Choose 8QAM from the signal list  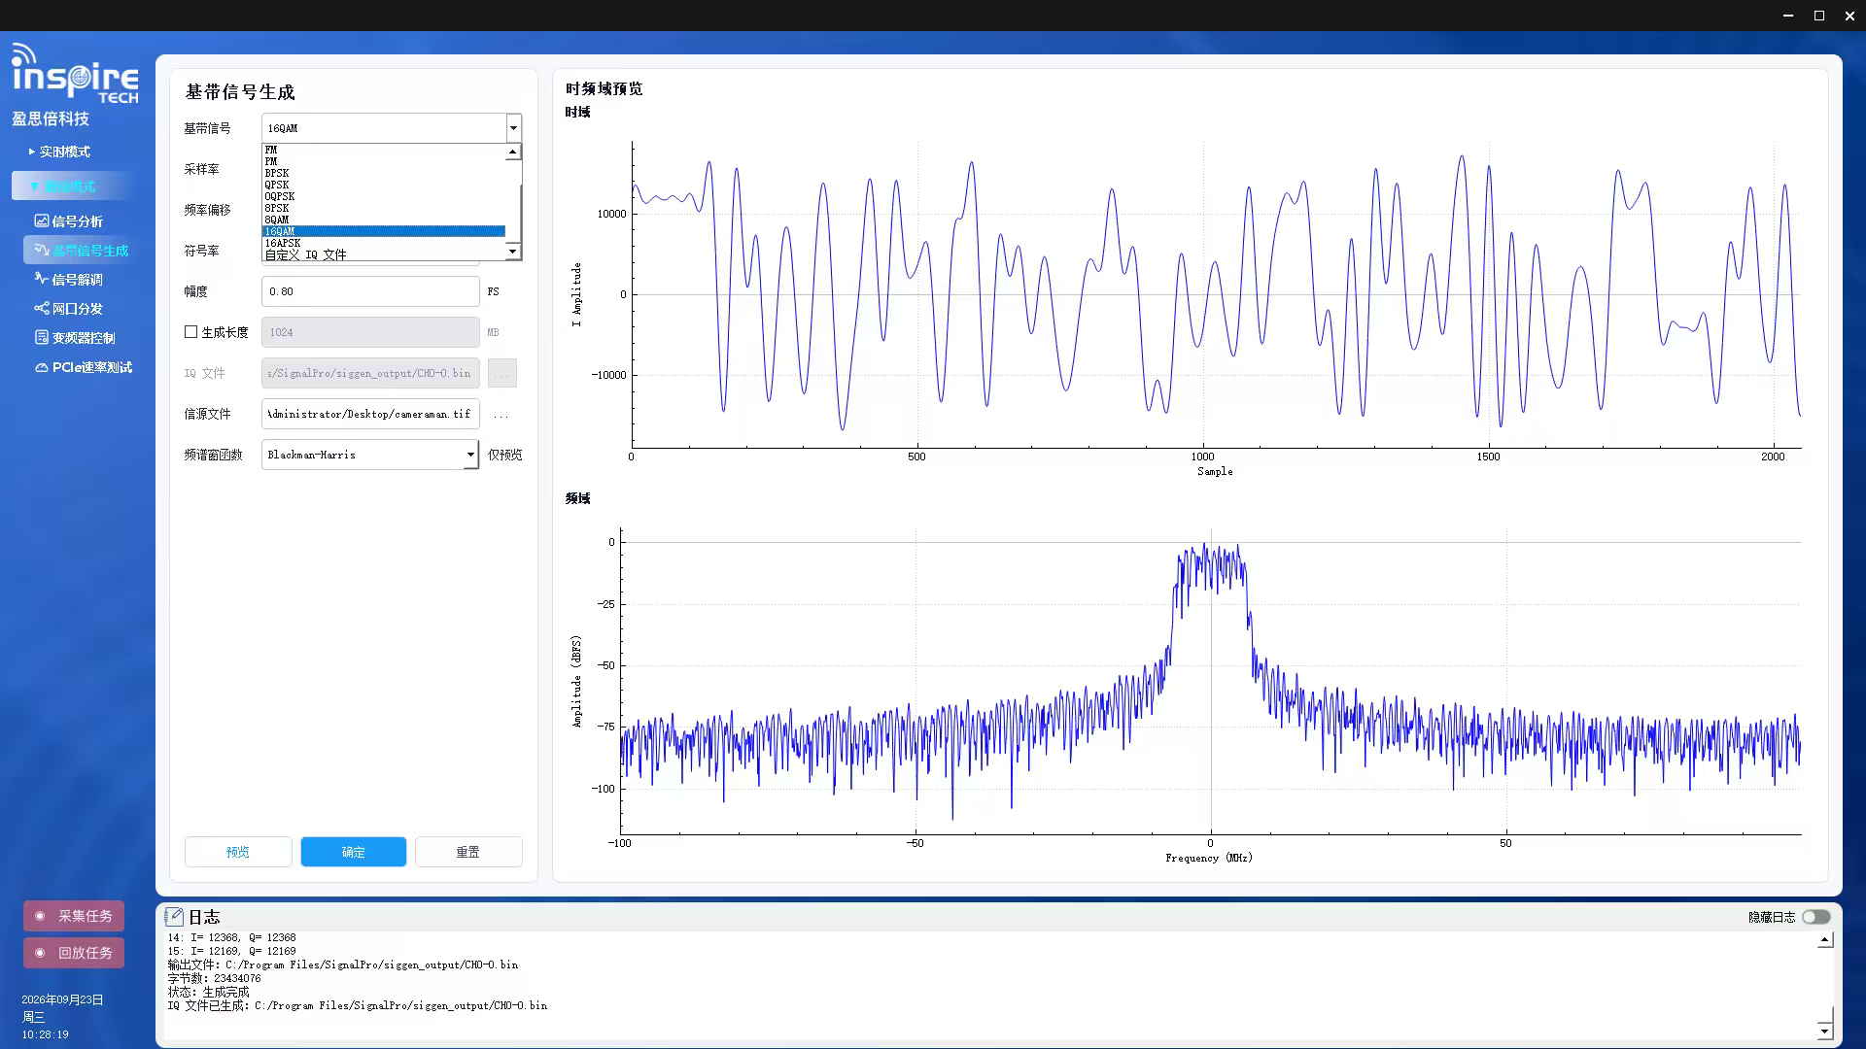(x=384, y=220)
